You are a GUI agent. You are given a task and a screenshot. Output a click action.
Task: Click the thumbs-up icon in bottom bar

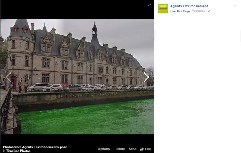point(142,149)
